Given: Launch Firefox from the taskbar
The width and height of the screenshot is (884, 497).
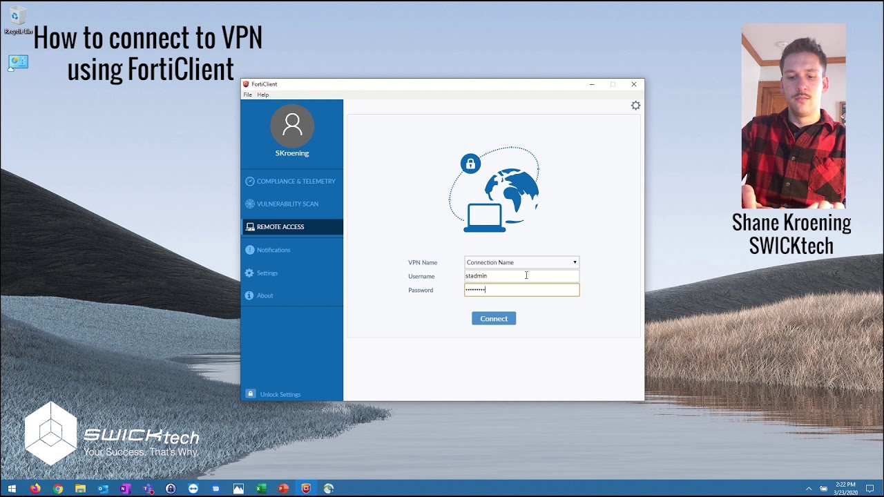Looking at the screenshot, I should [x=35, y=489].
